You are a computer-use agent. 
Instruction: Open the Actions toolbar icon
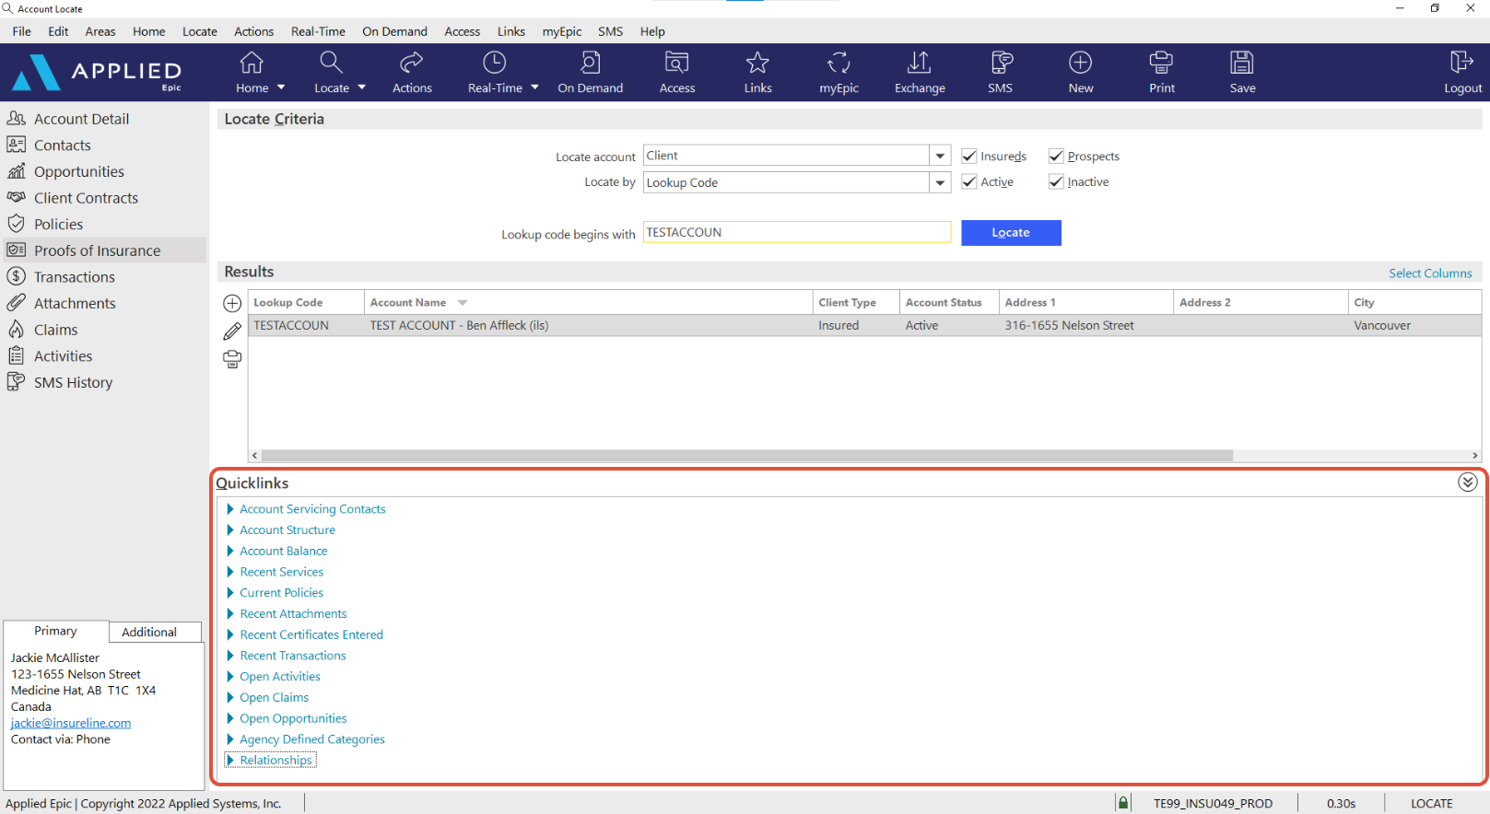point(412,63)
